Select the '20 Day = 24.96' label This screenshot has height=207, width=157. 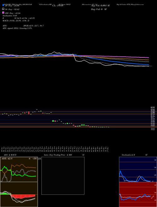[x=12, y=6]
